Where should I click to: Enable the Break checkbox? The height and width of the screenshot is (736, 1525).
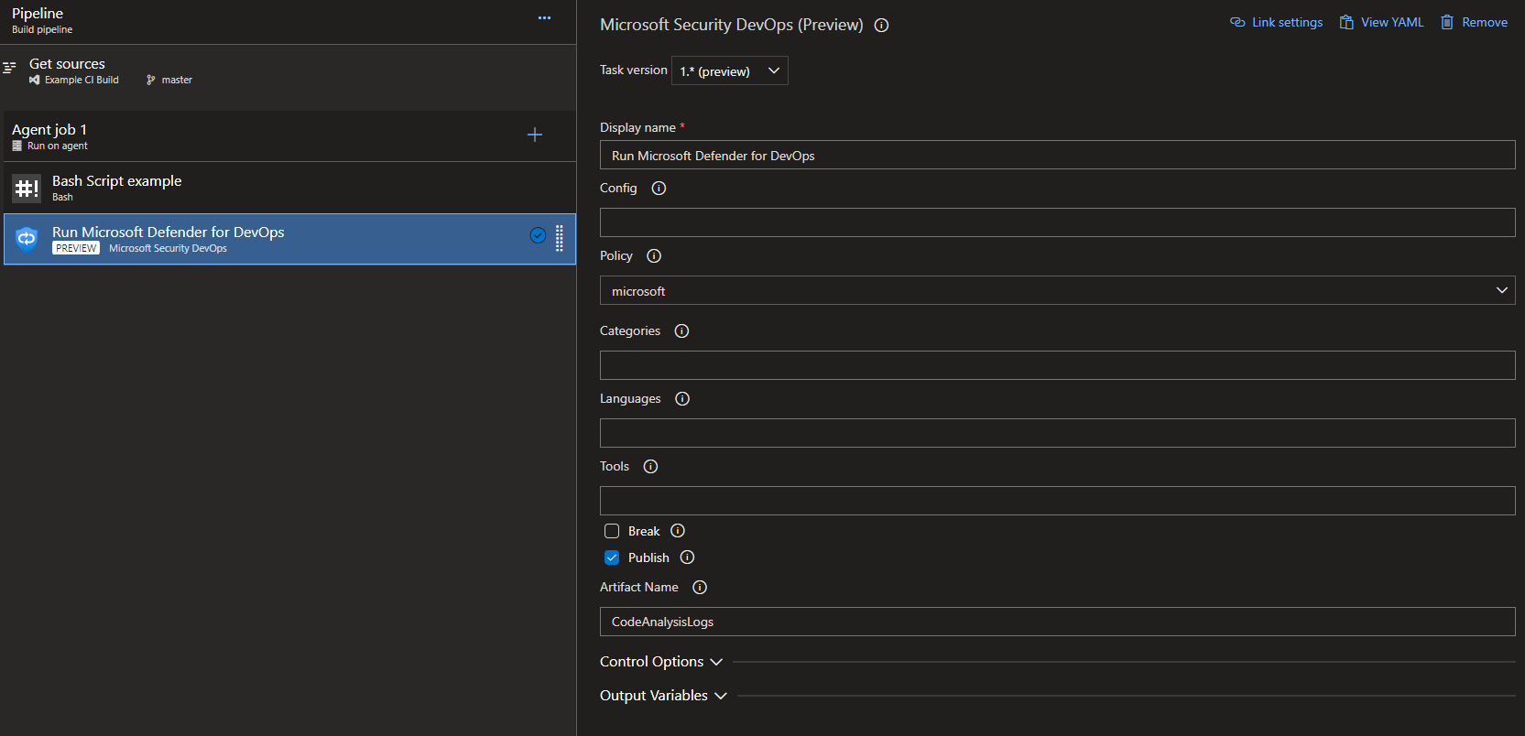(x=612, y=531)
